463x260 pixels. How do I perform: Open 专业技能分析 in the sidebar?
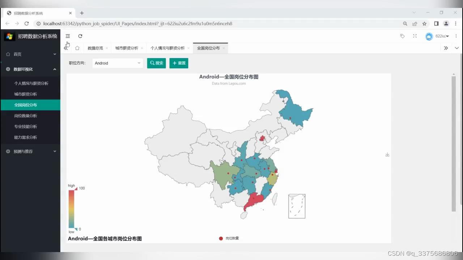[x=30, y=127]
